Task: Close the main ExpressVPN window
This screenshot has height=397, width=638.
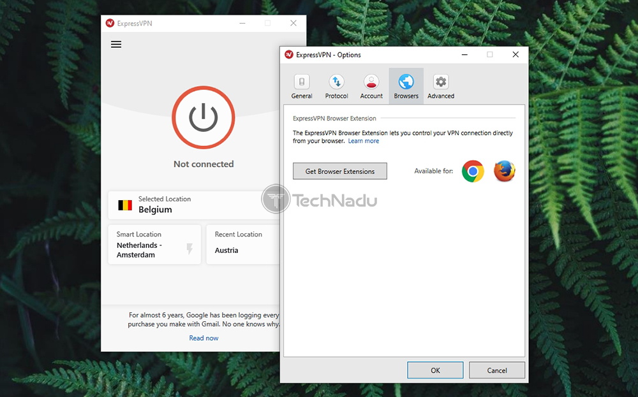Action: point(293,23)
